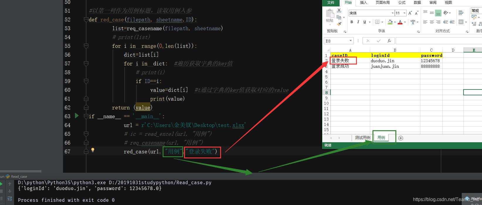Apply the red font color A
This screenshot has width=482, height=205.
(x=400, y=22)
